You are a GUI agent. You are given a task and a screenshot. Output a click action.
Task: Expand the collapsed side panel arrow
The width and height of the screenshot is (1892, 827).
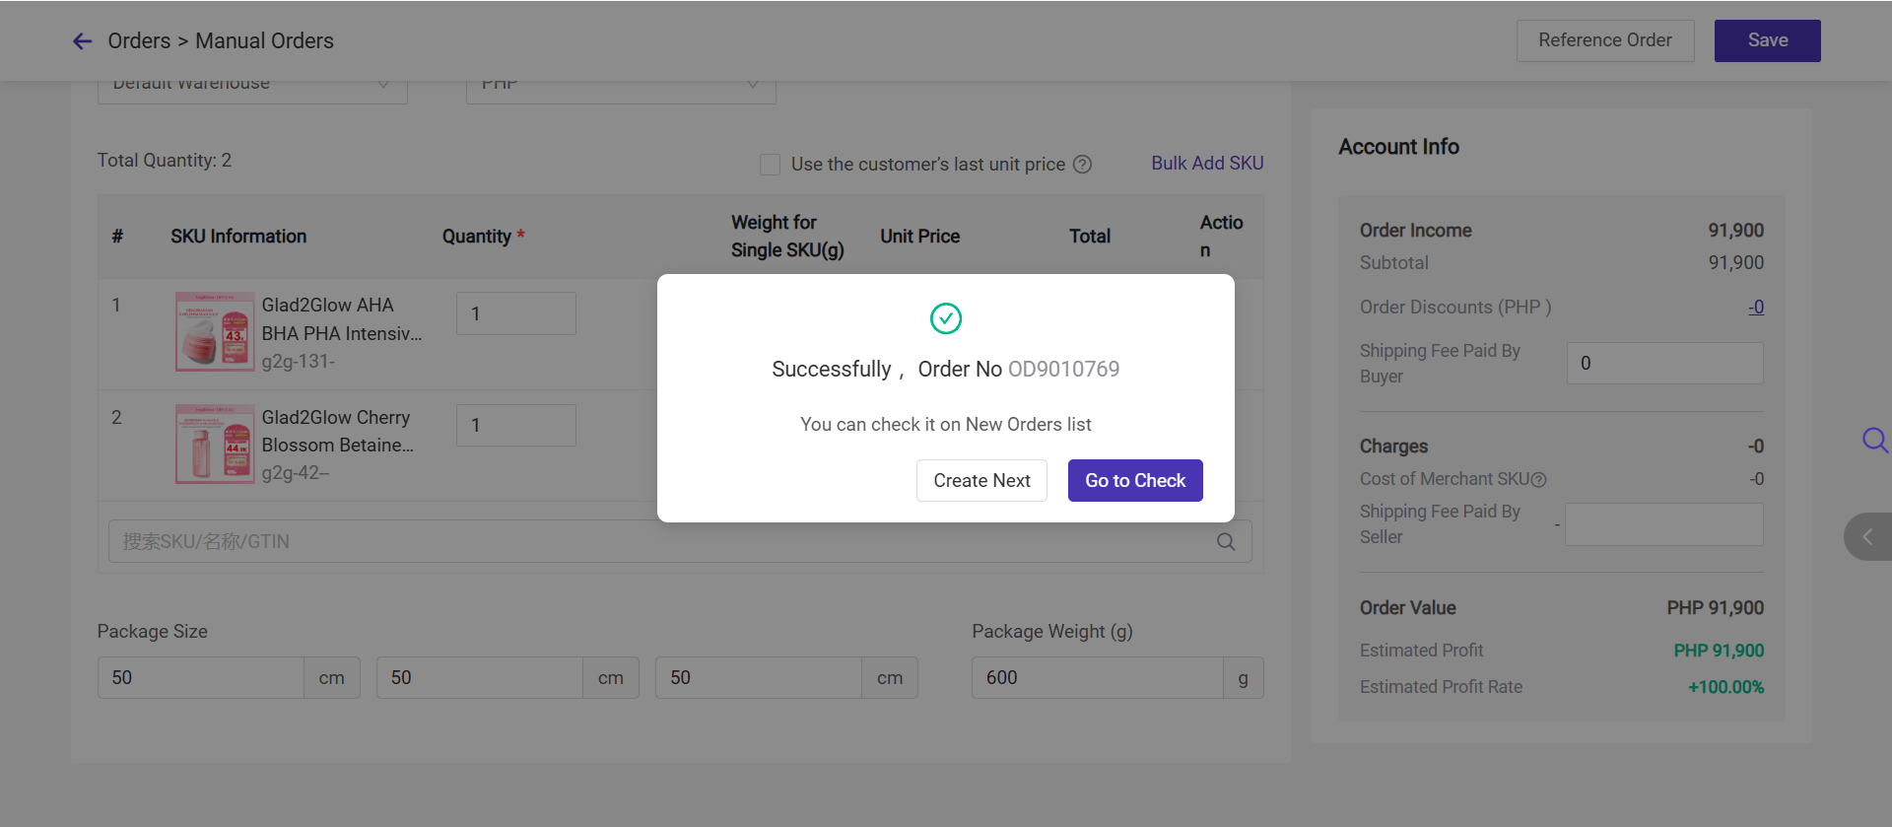click(x=1867, y=537)
